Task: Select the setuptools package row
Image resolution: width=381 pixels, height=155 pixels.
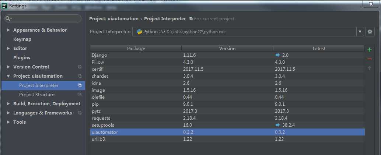Action: click(x=227, y=125)
